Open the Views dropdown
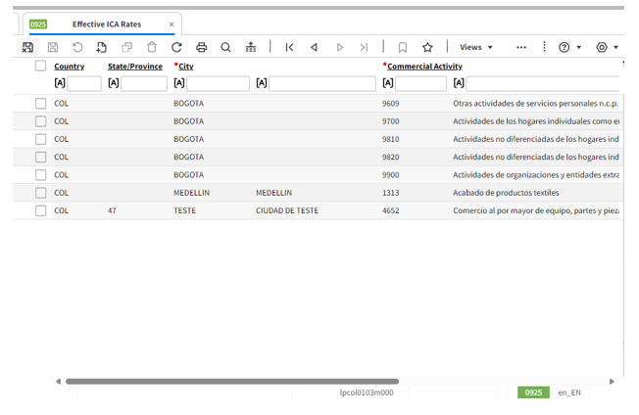The height and width of the screenshot is (415, 639). 476,47
